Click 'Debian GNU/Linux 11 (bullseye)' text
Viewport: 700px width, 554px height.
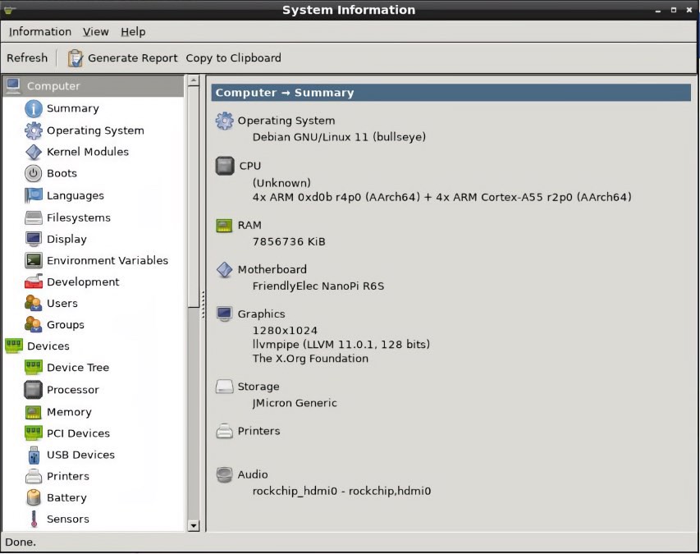click(339, 136)
